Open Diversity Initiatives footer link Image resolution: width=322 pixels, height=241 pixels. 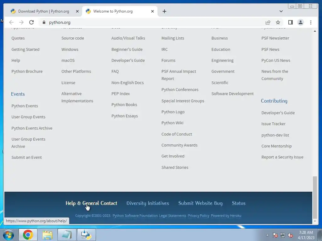click(148, 203)
